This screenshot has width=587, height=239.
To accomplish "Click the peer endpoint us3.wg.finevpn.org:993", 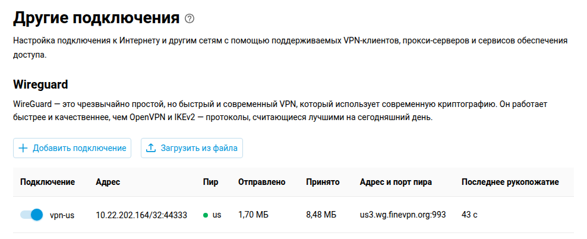I will [x=403, y=215].
